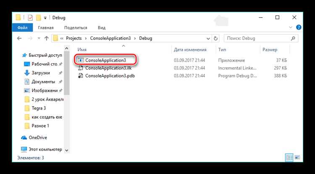
Task: Click the Forward navigation arrow
Action: pos(30,38)
